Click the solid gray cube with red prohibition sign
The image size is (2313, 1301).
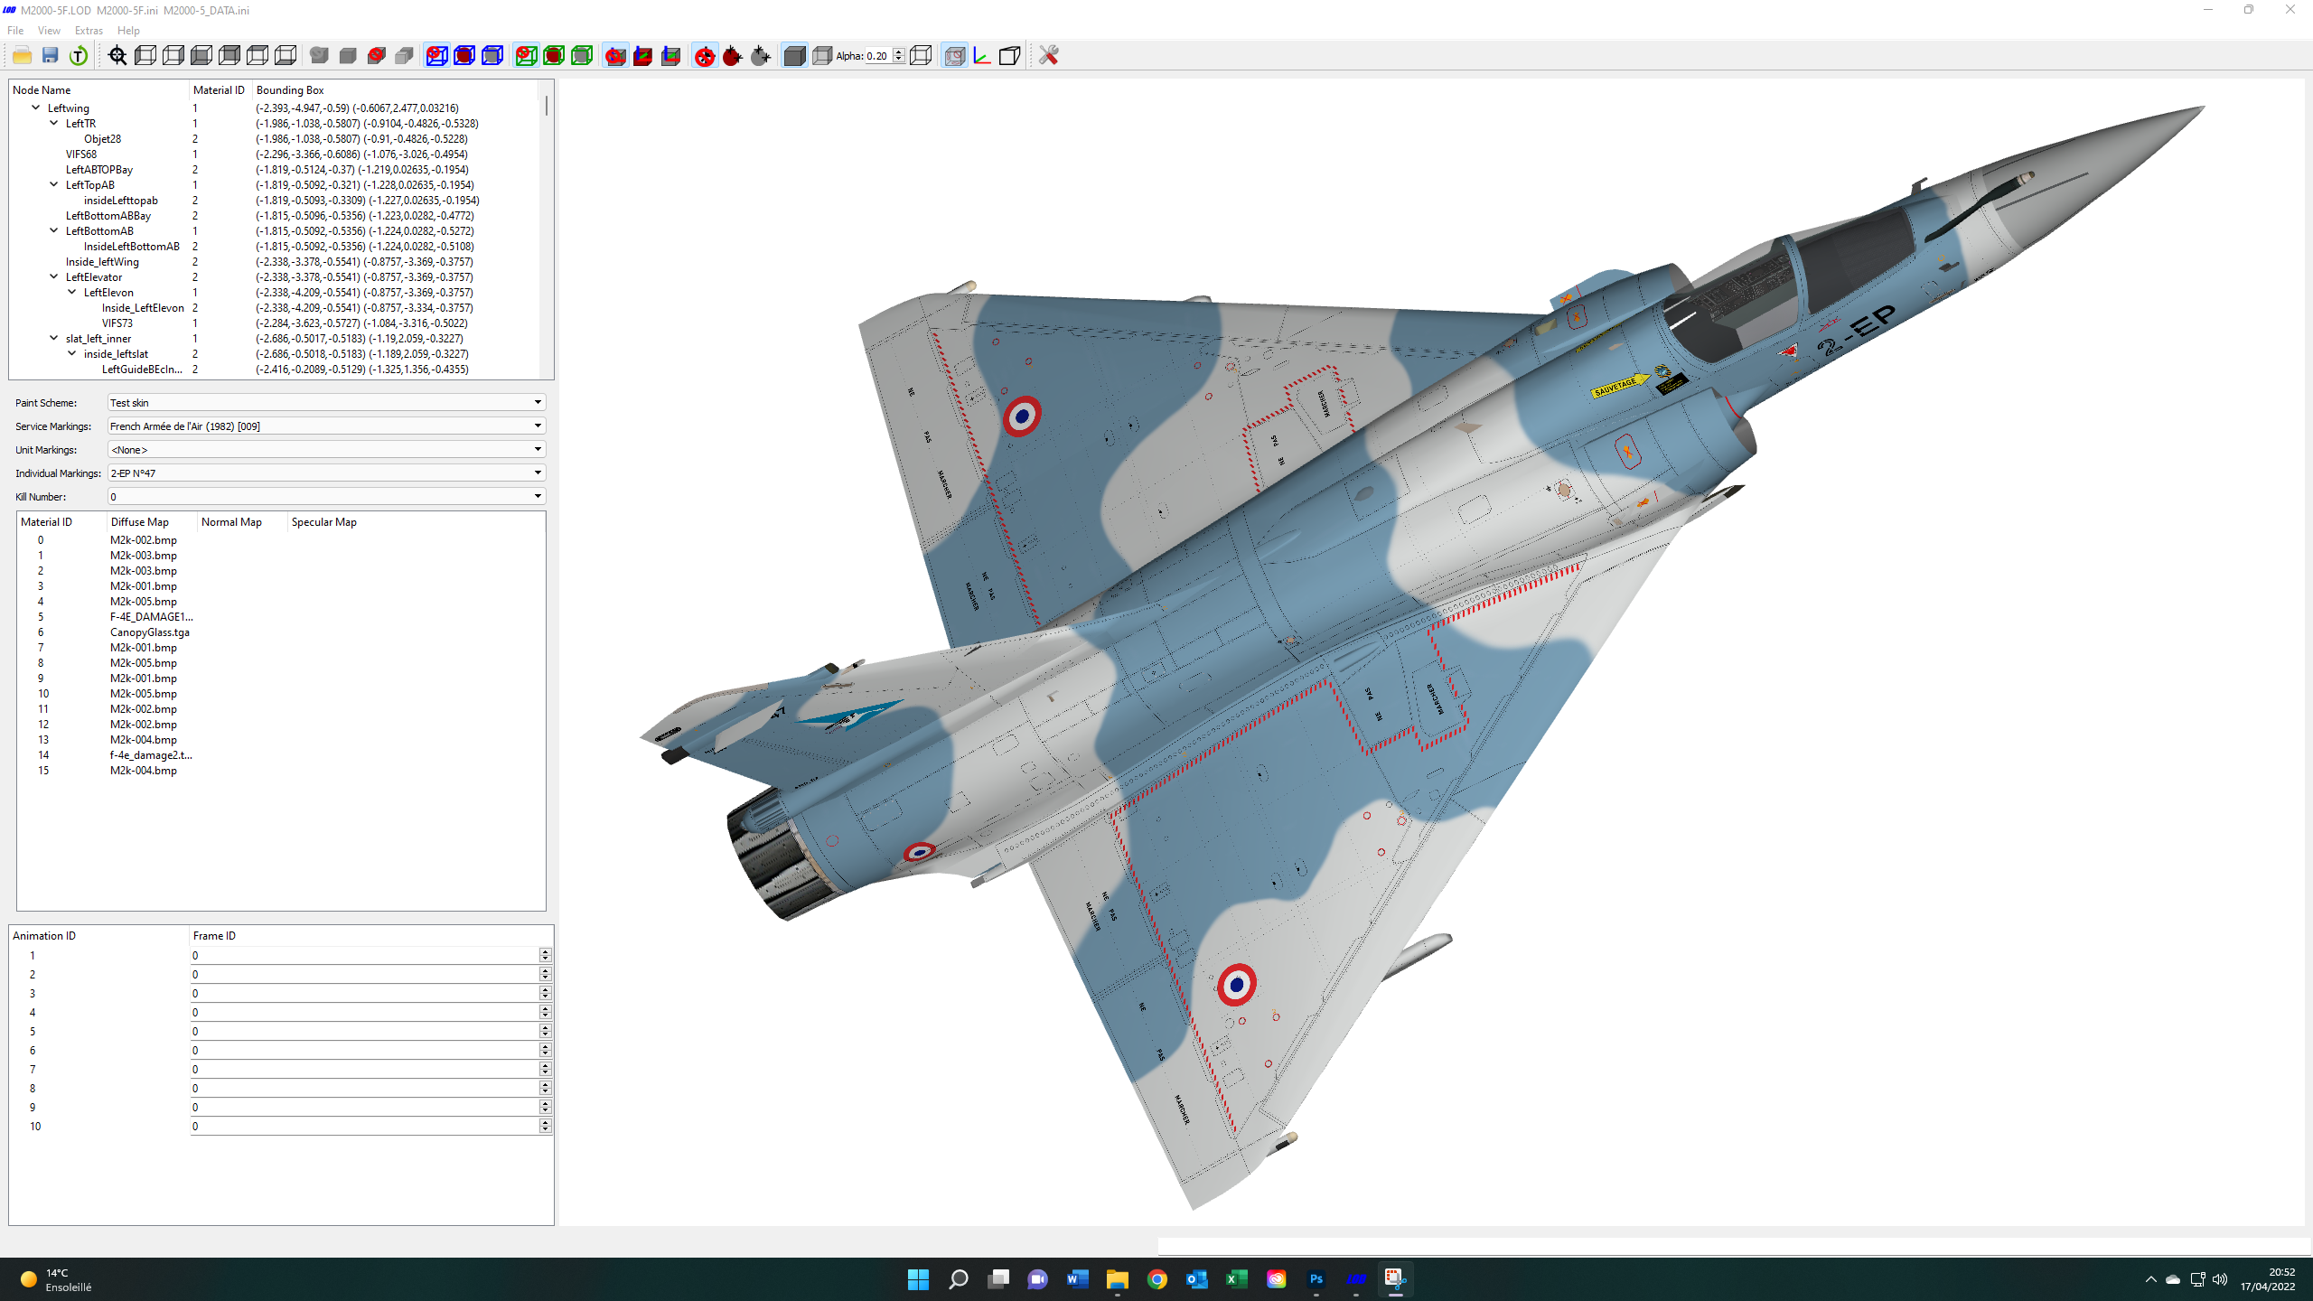376,56
